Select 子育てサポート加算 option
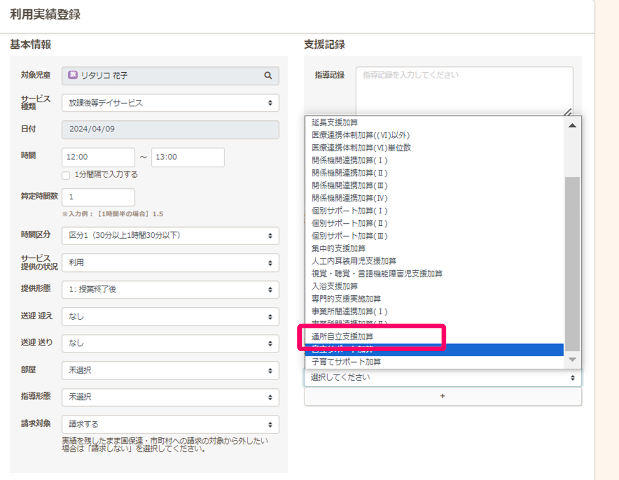This screenshot has height=480, width=619. tap(346, 362)
